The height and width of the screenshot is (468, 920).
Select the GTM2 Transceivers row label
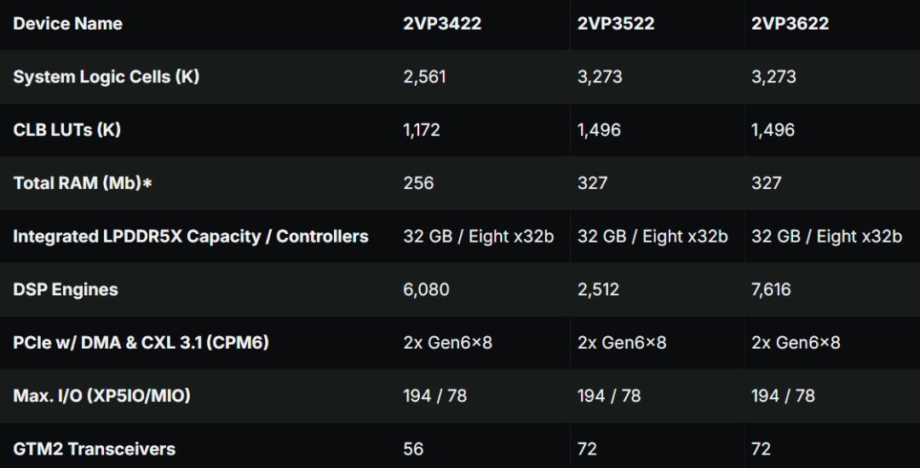click(94, 449)
